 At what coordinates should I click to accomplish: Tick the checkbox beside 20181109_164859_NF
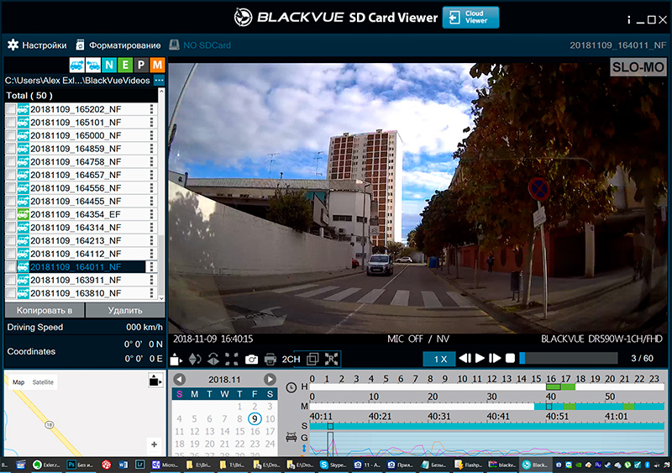pyautogui.click(x=11, y=149)
